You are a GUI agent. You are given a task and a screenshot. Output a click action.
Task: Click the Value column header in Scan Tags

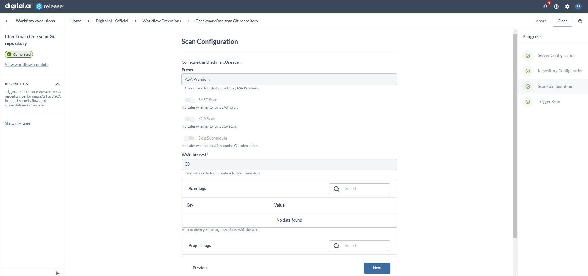click(x=279, y=205)
